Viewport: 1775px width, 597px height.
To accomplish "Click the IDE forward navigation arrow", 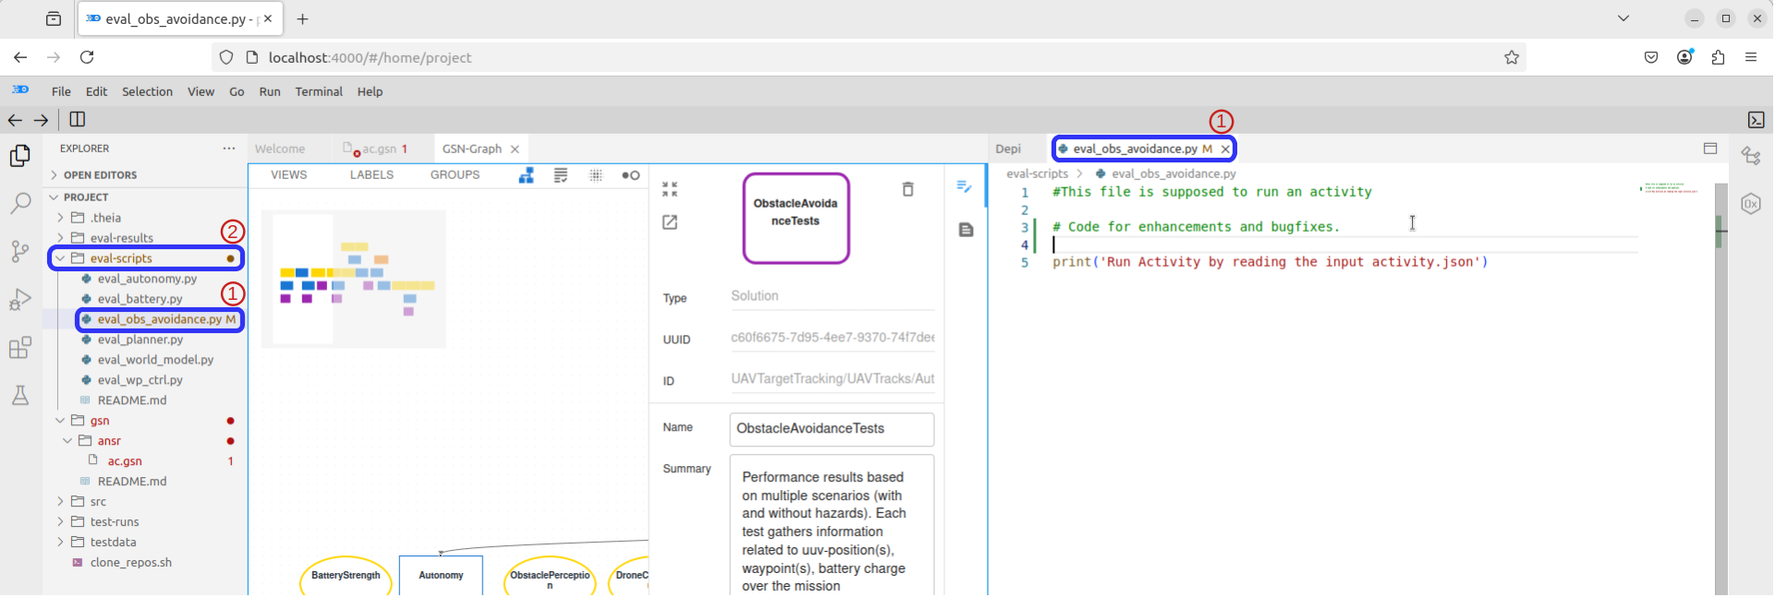I will 41,120.
